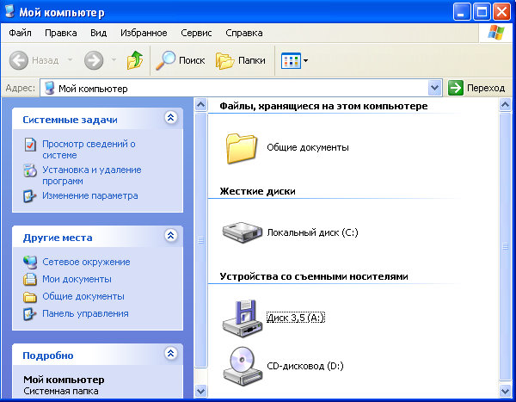Open the Views dropdown arrow
This screenshot has height=402, width=516.
[305, 60]
